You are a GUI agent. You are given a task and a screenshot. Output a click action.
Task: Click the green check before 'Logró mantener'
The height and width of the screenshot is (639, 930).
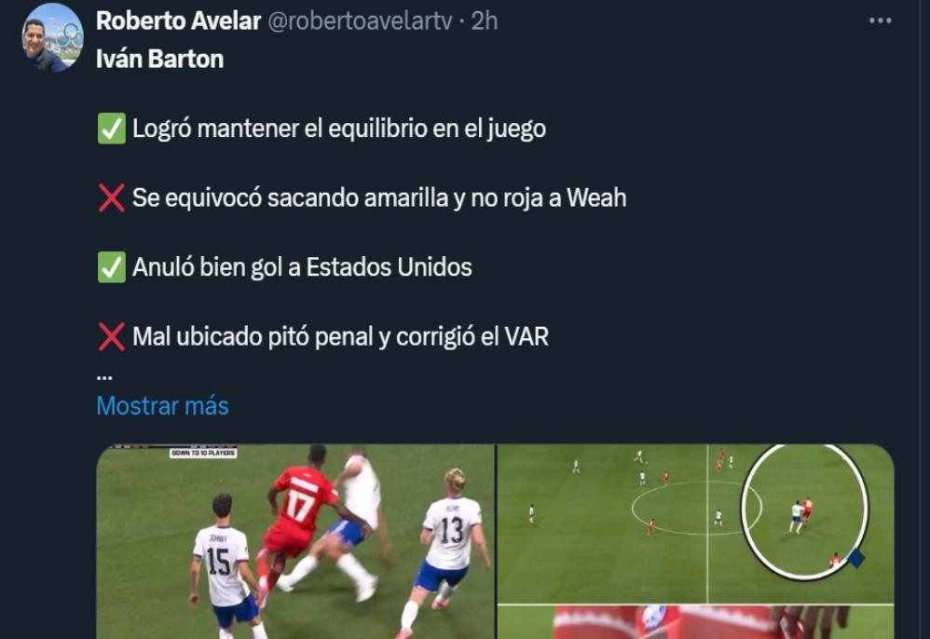click(x=112, y=129)
